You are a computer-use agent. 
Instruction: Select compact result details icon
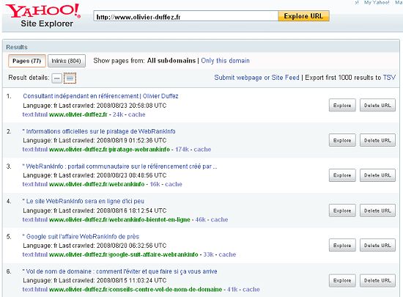coord(57,78)
